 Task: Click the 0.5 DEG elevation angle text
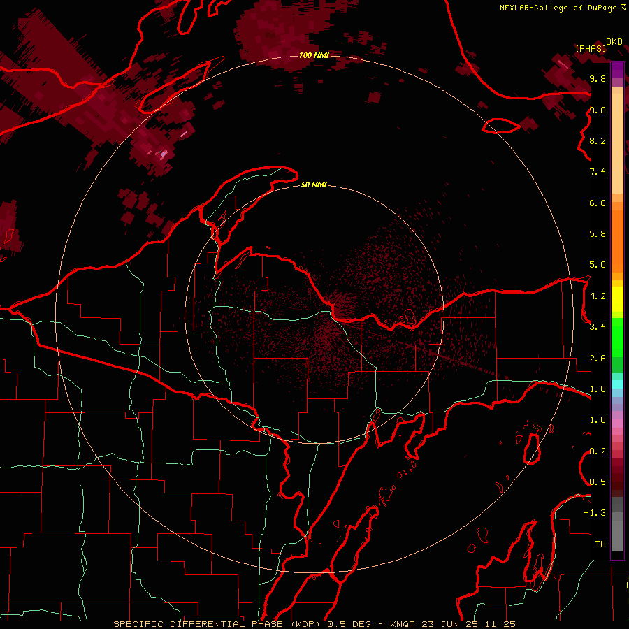350,624
